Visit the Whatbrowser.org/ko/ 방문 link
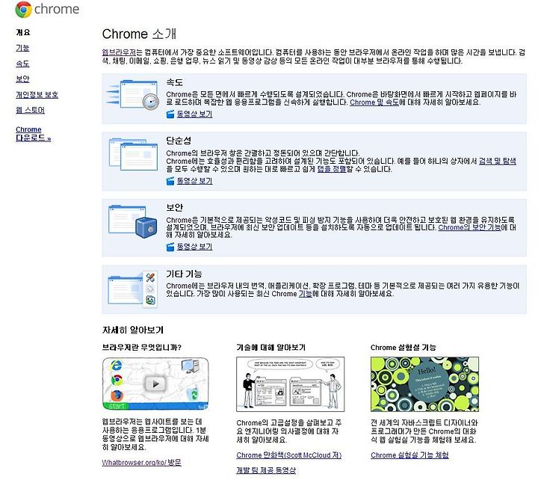The height and width of the screenshot is (486, 538). point(142,463)
